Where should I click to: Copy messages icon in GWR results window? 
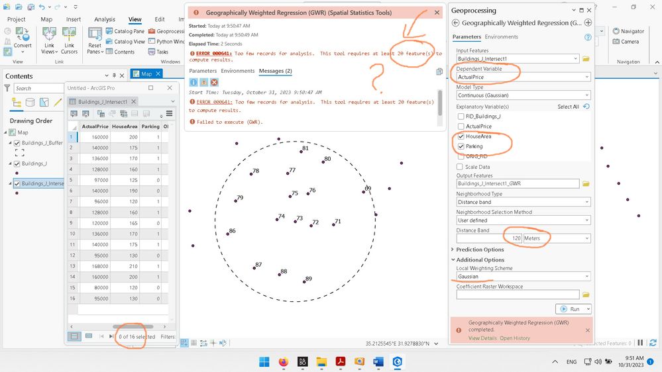pyautogui.click(x=439, y=71)
